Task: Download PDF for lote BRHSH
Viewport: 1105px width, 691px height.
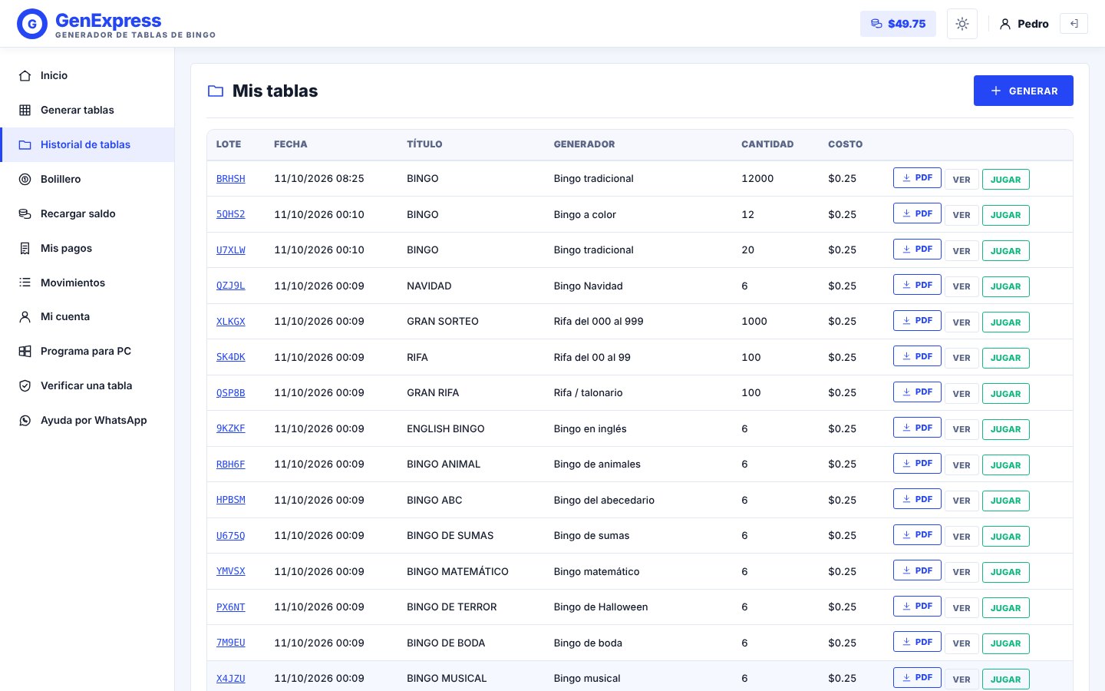Action: pos(917,178)
